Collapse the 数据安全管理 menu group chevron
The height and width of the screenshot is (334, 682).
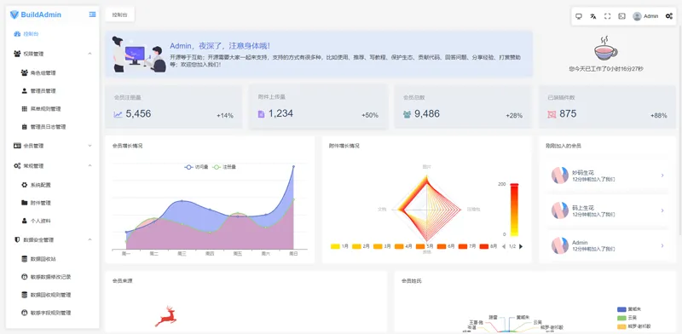tap(90, 239)
